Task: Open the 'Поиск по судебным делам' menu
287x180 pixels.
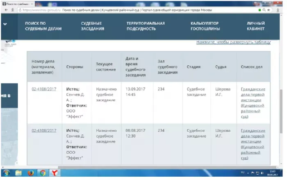Action: point(43,26)
